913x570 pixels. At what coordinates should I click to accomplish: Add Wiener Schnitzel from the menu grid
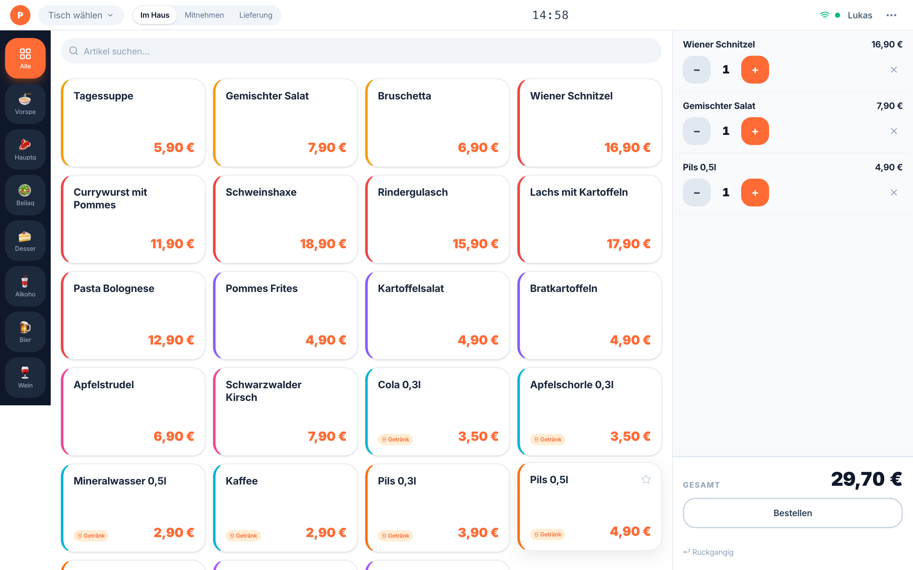point(589,123)
